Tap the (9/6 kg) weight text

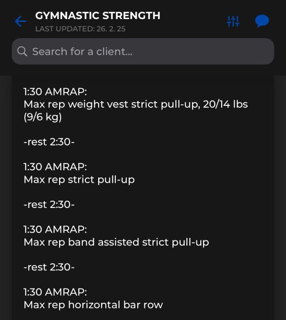42,117
